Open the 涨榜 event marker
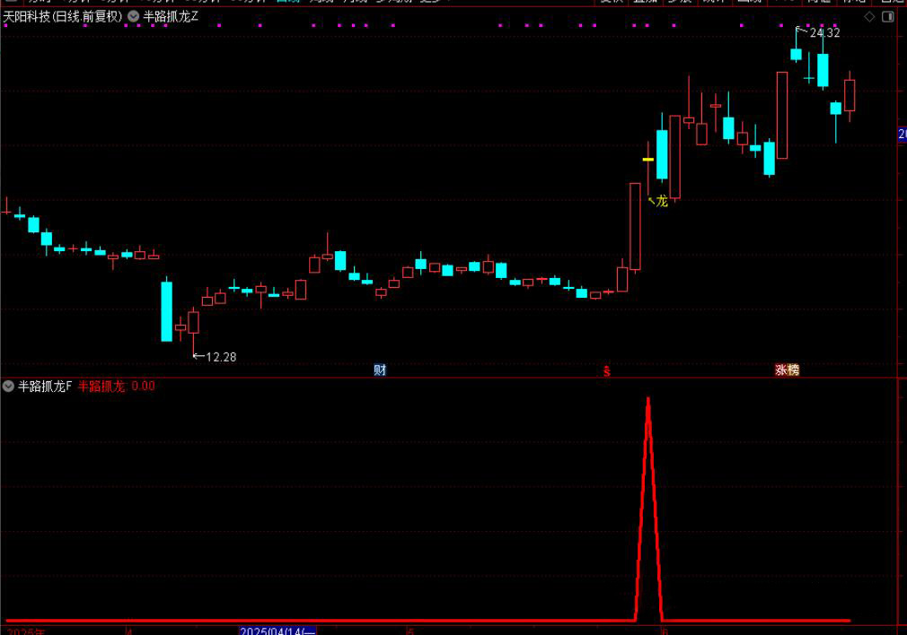The height and width of the screenshot is (635, 907). (x=787, y=370)
